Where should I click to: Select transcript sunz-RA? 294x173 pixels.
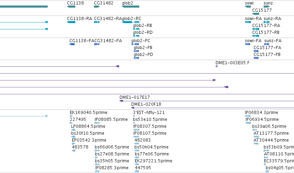[x=273, y=19]
